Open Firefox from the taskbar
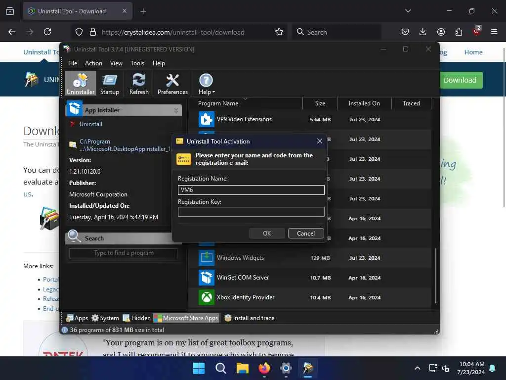Image resolution: width=506 pixels, height=380 pixels. click(264, 368)
